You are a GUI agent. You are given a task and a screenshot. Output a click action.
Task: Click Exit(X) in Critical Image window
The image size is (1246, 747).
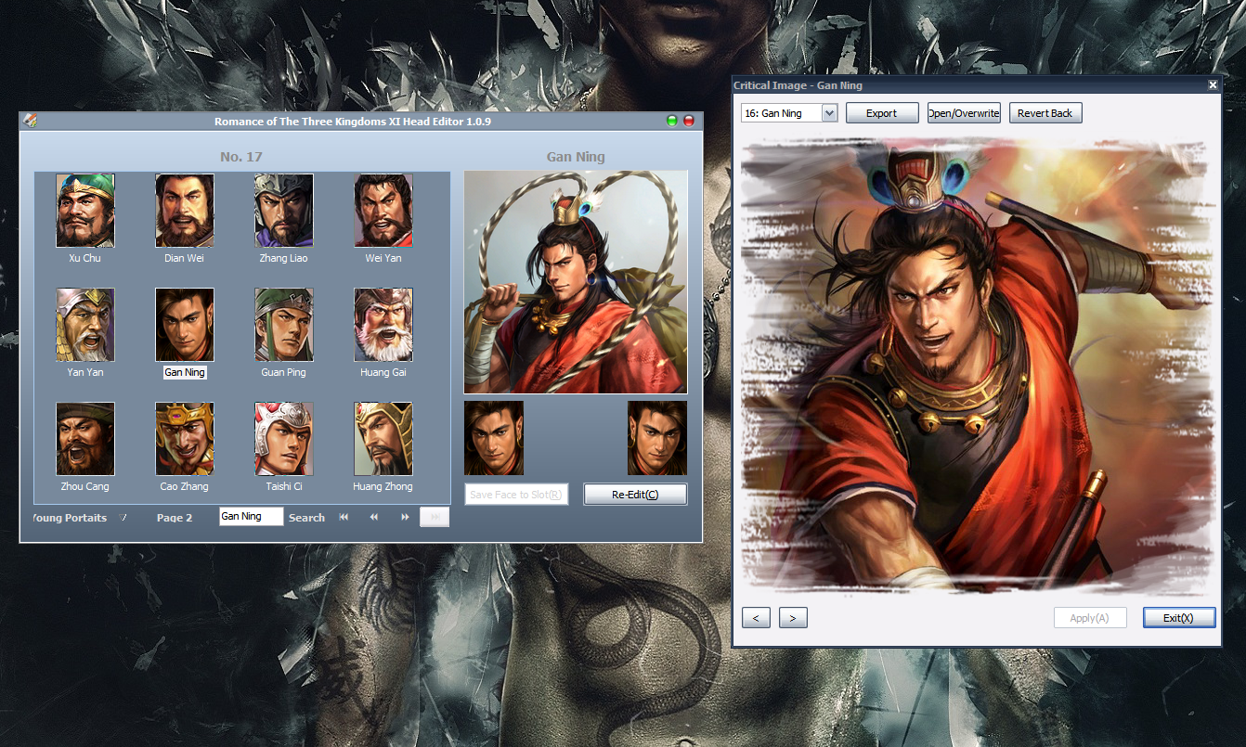coord(1179,618)
